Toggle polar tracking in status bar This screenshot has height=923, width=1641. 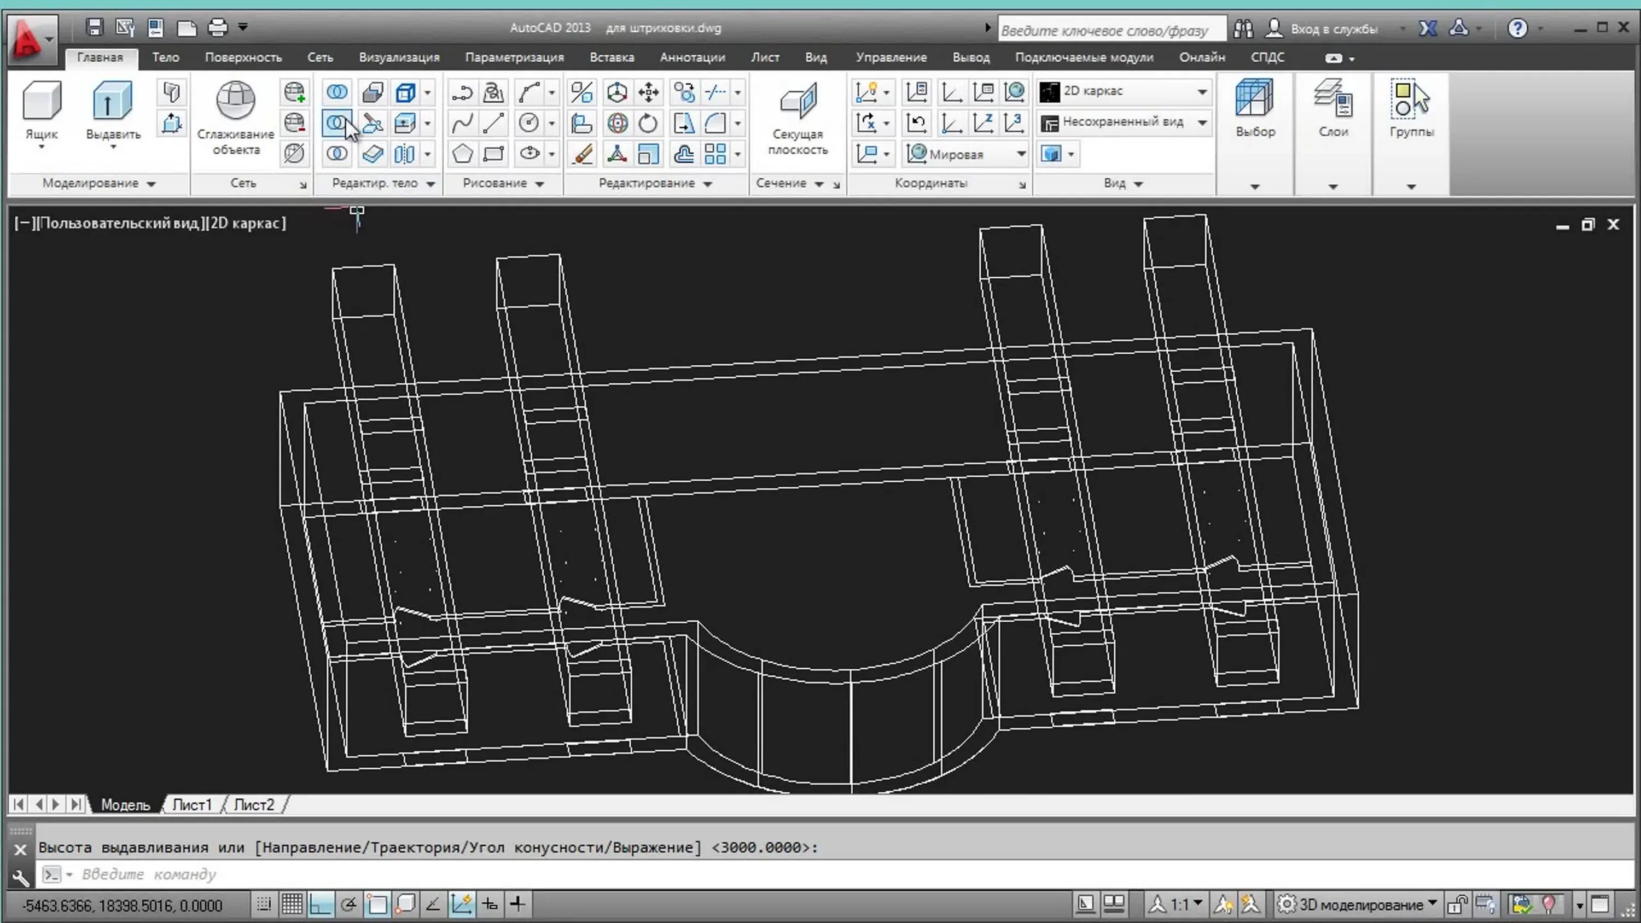(x=348, y=904)
